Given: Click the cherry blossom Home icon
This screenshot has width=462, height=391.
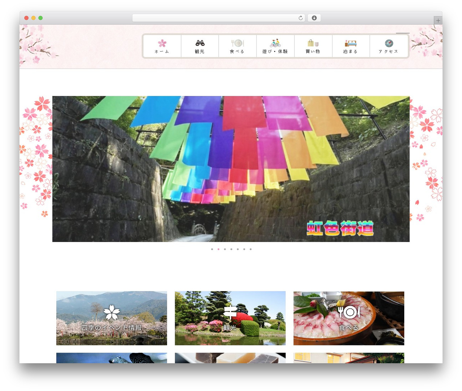Looking at the screenshot, I should (x=162, y=43).
